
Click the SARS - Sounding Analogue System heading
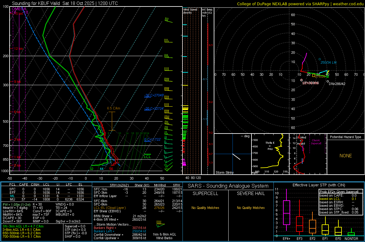228,186
